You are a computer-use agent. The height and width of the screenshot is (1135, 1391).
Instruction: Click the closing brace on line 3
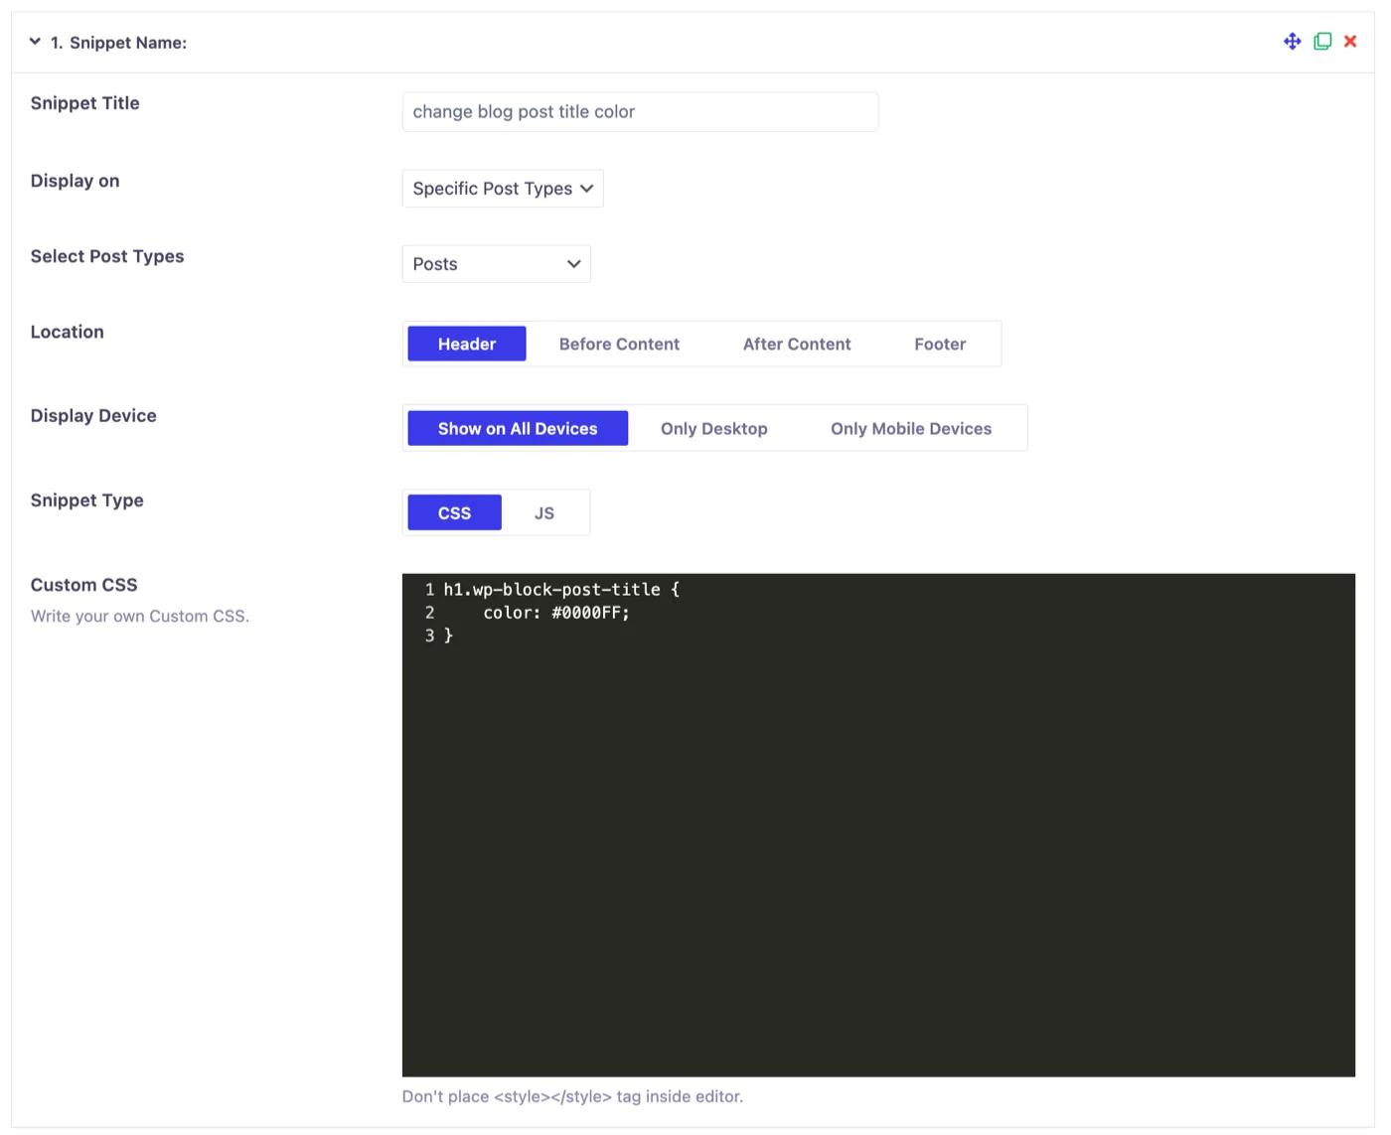448,636
